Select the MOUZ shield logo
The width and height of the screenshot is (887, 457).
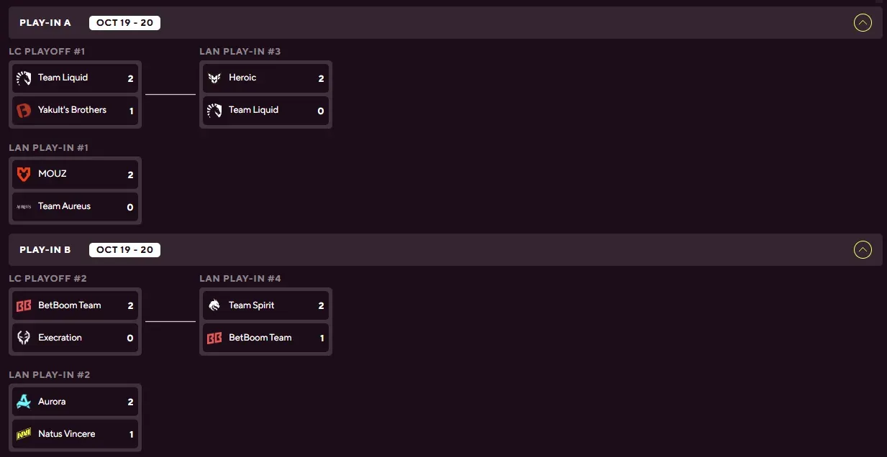22,173
